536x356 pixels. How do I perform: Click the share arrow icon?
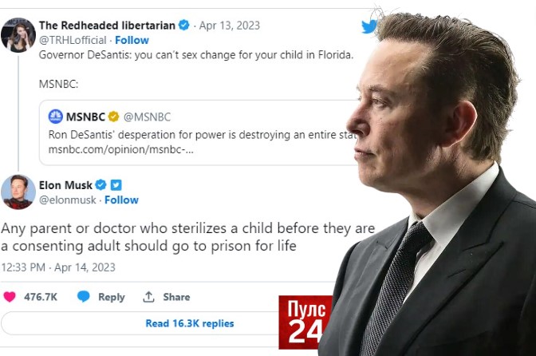[x=148, y=296]
